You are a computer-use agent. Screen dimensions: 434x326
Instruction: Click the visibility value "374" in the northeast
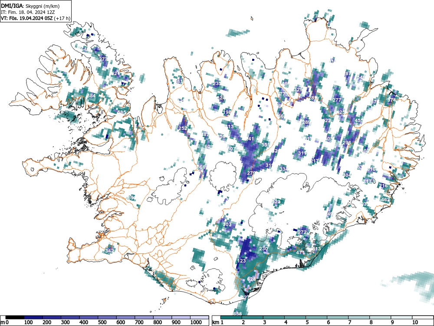tap(391, 100)
